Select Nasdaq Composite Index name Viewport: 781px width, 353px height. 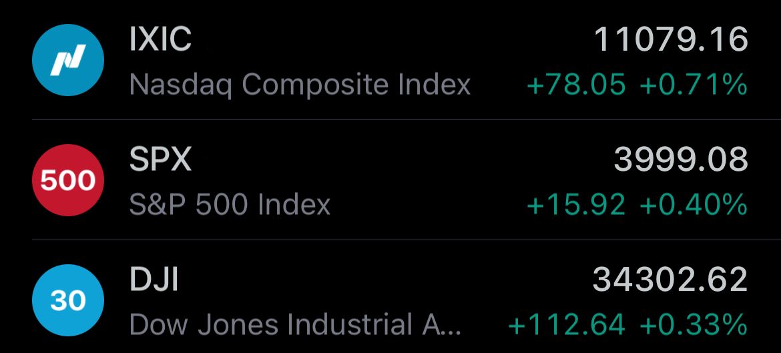click(300, 85)
